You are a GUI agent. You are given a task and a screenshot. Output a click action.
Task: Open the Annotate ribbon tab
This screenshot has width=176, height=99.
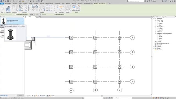[36, 4]
